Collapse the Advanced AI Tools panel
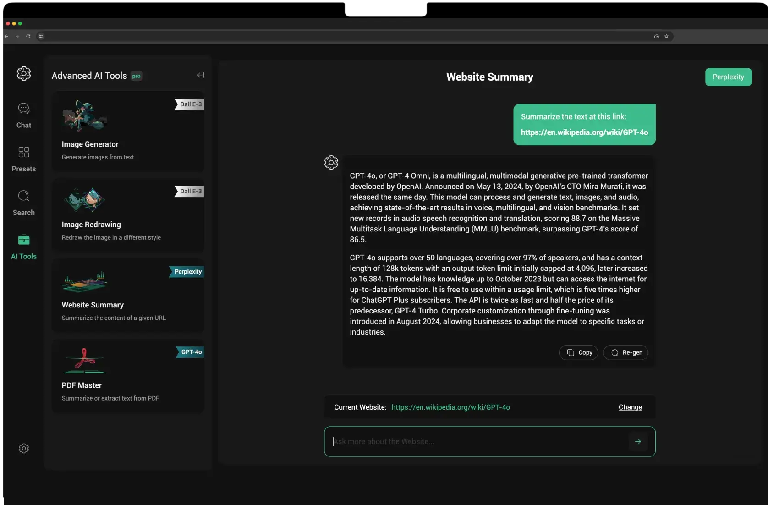This screenshot has height=505, width=768. click(x=201, y=75)
